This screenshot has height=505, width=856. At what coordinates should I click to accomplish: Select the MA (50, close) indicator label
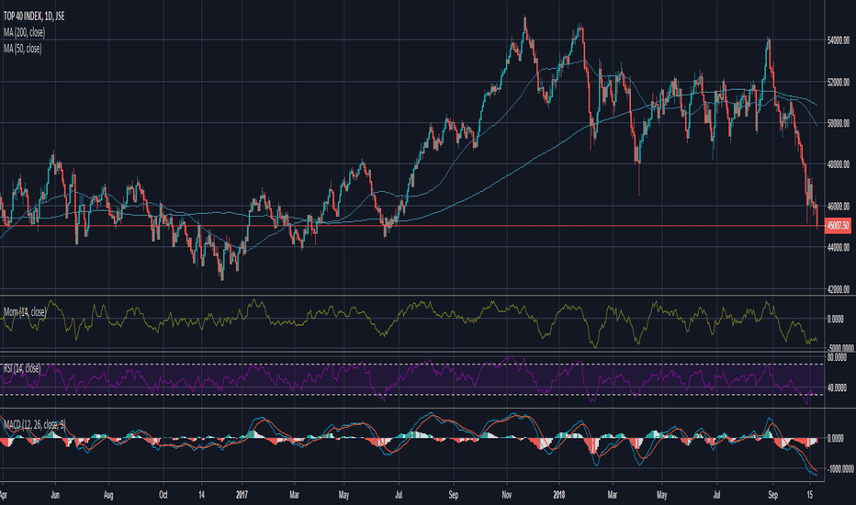[22, 50]
